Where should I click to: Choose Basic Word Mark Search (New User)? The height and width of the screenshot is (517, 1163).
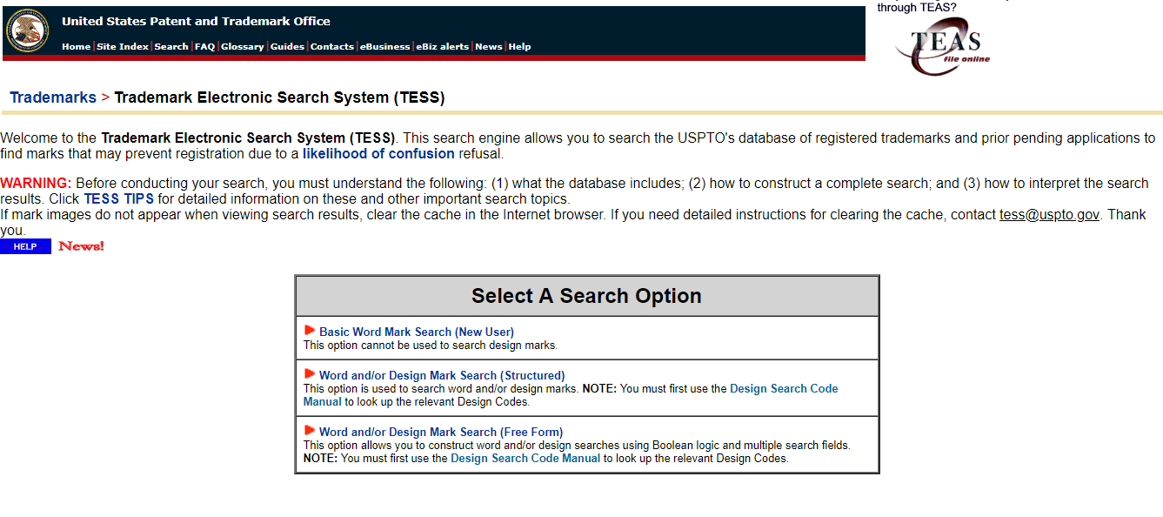416,332
